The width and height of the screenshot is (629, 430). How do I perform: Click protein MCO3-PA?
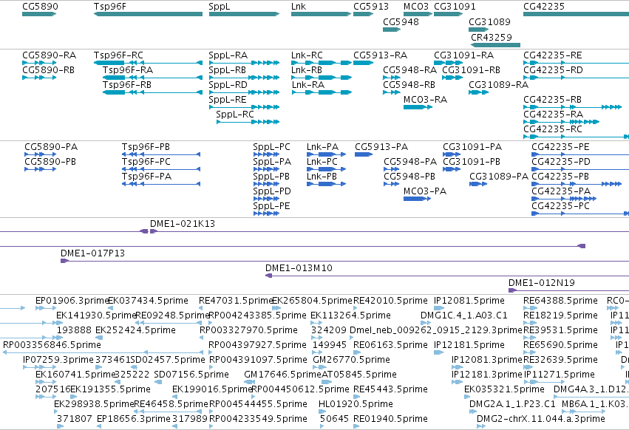[x=417, y=199]
